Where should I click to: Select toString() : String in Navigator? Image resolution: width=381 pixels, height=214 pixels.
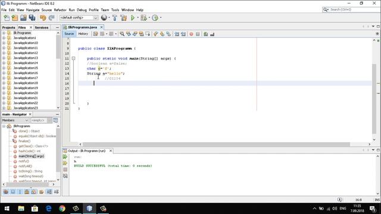tap(30, 171)
